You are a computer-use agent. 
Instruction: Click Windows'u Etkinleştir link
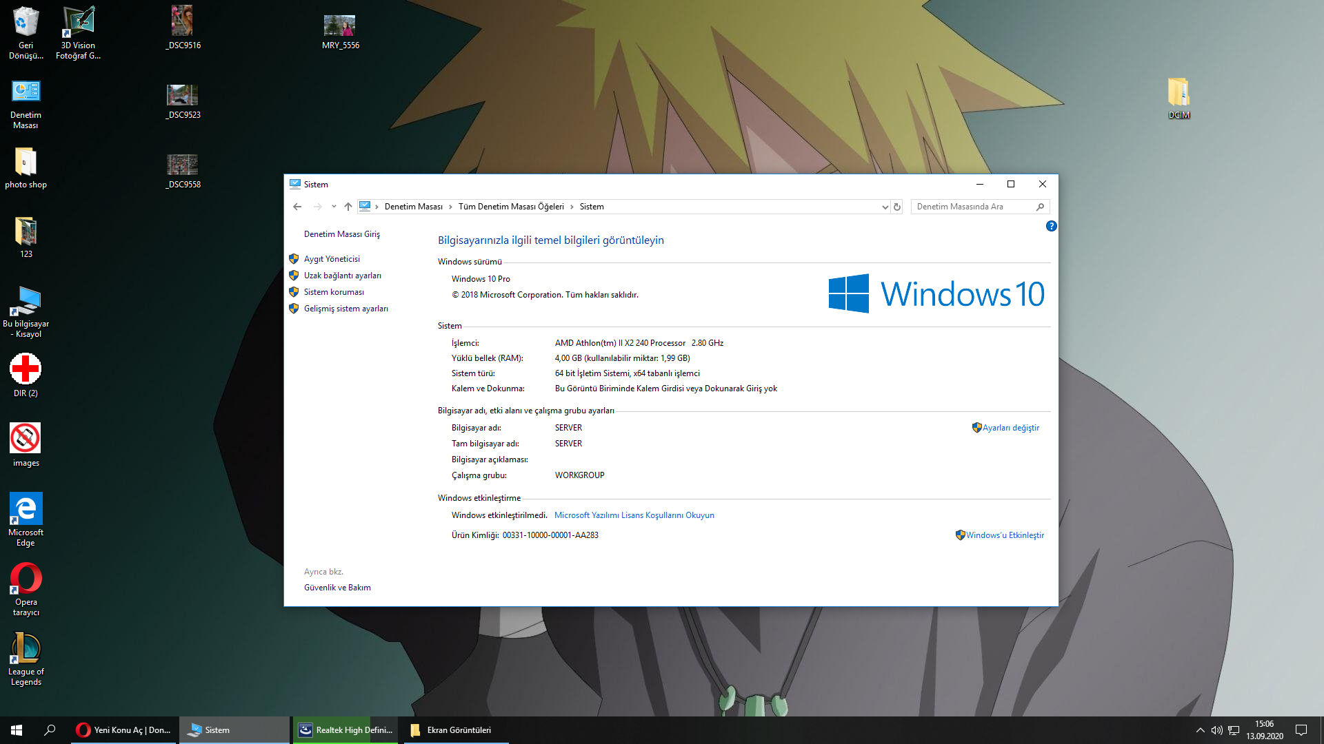pyautogui.click(x=1005, y=535)
